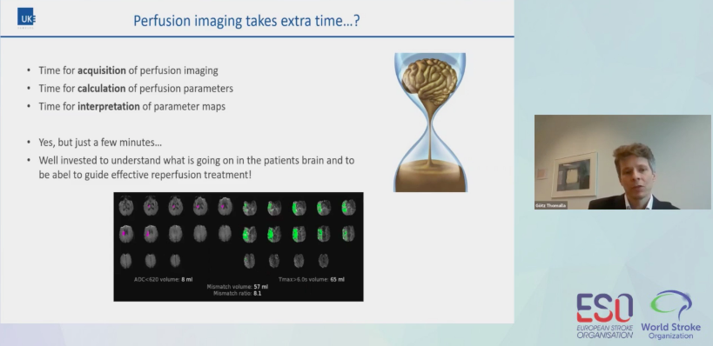This screenshot has height=346, width=713.
Task: Click the hourglass brain illustration
Action: pyautogui.click(x=430, y=123)
